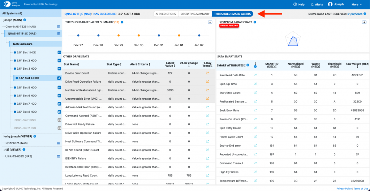Open the Privacy Policy link
Screen dimensions: 370x191
coord(344,188)
